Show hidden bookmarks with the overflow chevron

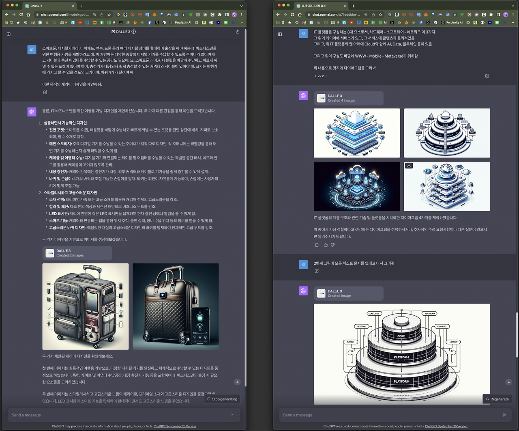click(241, 22)
